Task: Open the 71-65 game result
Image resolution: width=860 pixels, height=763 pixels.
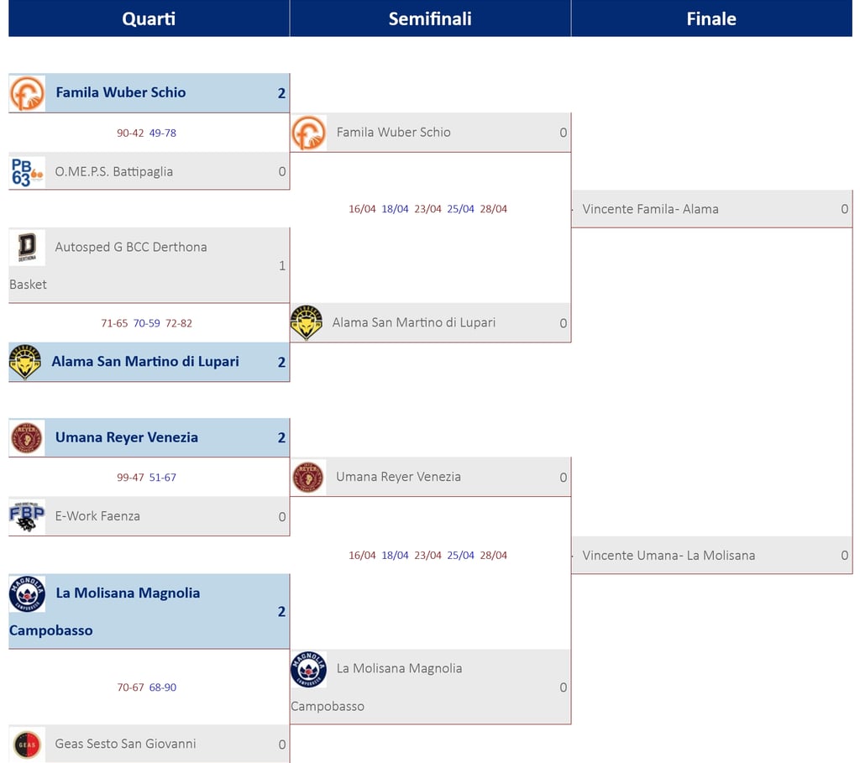Action: 114,323
